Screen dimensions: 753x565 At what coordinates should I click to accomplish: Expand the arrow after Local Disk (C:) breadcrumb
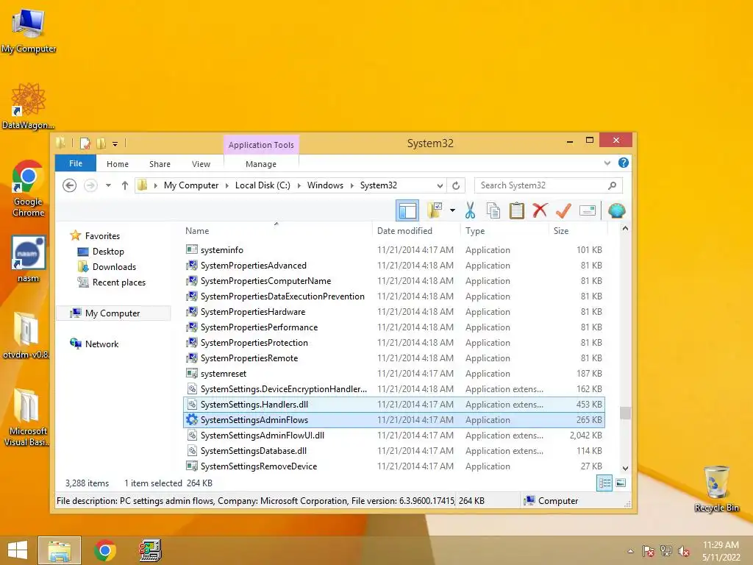pos(299,185)
